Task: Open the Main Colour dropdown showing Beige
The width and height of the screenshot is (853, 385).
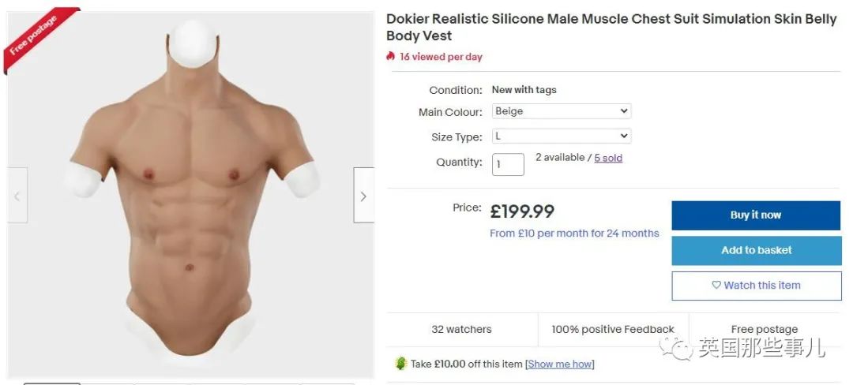Action: (561, 111)
